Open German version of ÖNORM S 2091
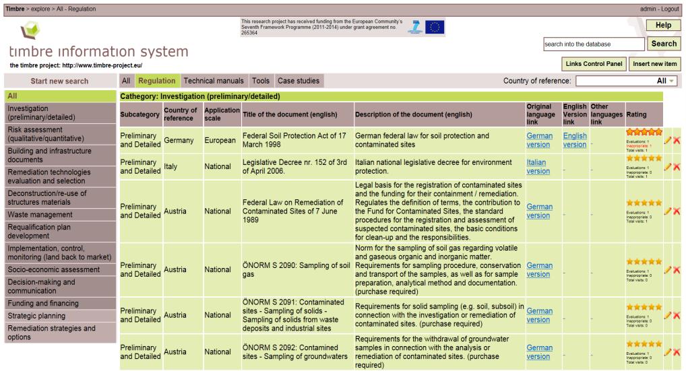The height and width of the screenshot is (371, 686). pyautogui.click(x=540, y=316)
